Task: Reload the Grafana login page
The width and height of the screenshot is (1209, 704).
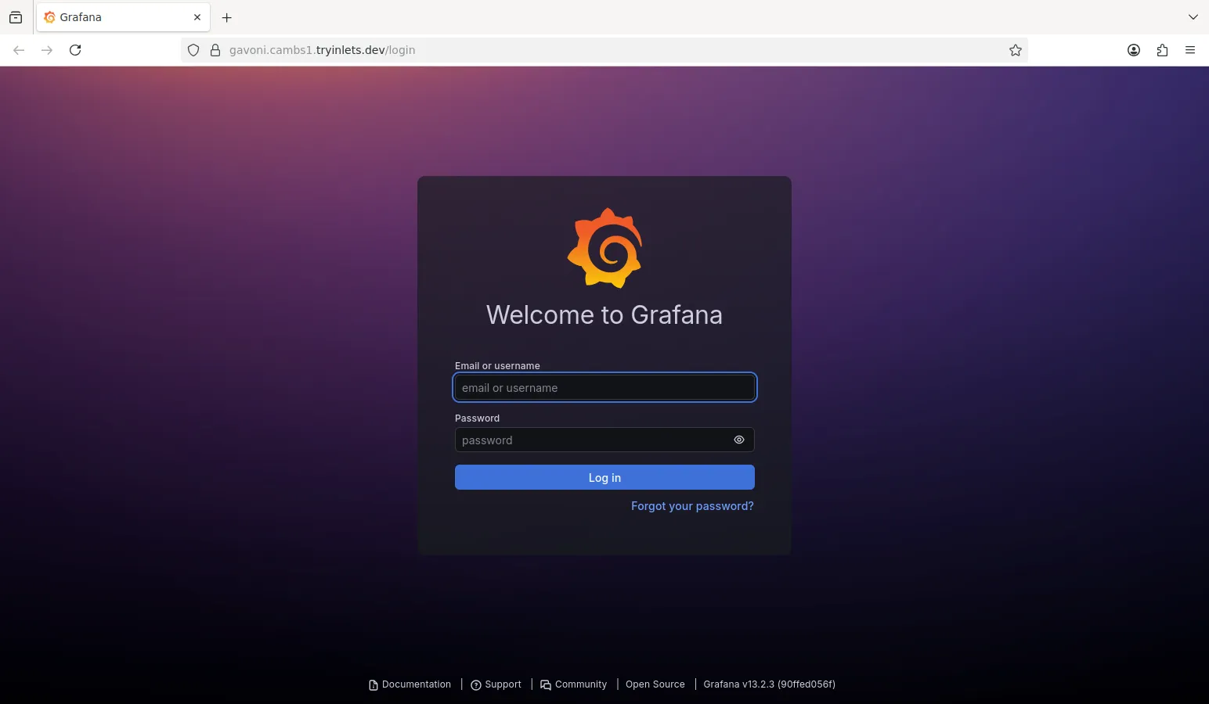Action: pyautogui.click(x=75, y=50)
